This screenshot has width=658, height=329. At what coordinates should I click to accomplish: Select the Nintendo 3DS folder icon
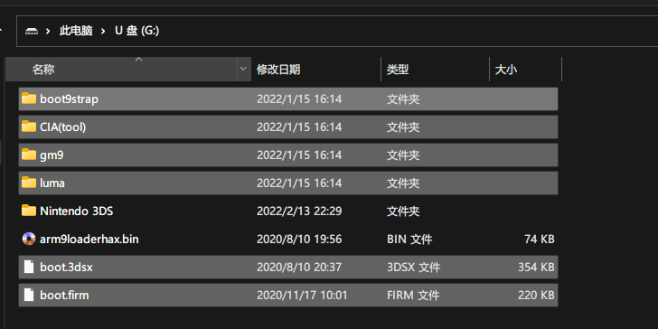click(x=29, y=211)
